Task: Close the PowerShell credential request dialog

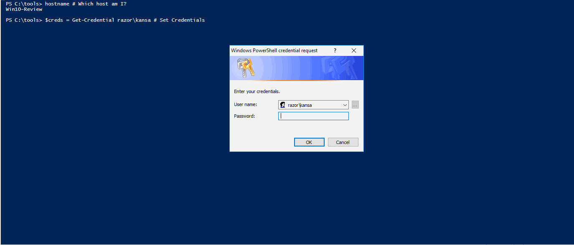Action: click(354, 51)
